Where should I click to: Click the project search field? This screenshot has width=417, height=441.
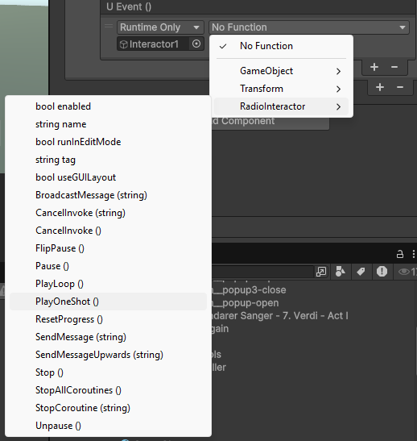coord(262,272)
